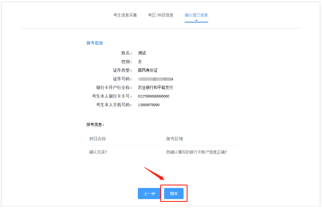Click the 证件类型 label
The width and height of the screenshot is (322, 208).
point(122,70)
